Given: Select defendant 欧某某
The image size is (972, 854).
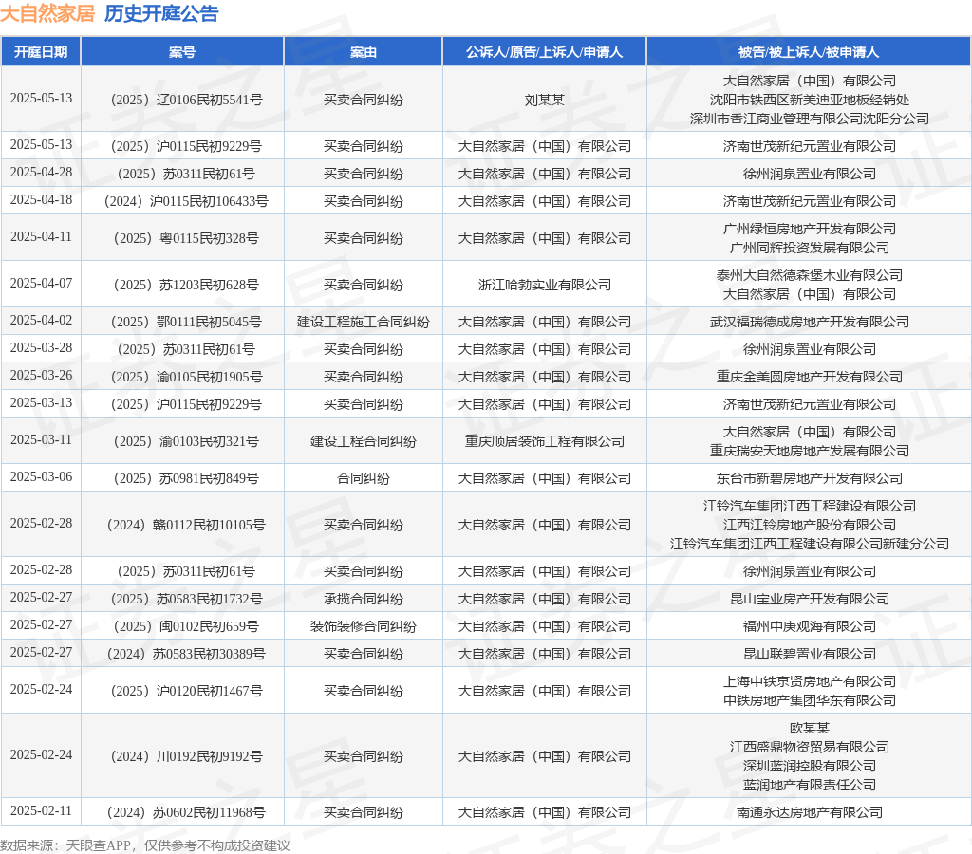Looking at the screenshot, I should coord(809,728).
